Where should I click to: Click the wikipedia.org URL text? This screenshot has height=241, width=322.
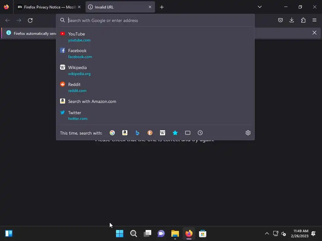[x=79, y=74]
